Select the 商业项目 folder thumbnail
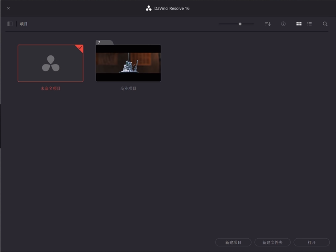 click(x=128, y=63)
